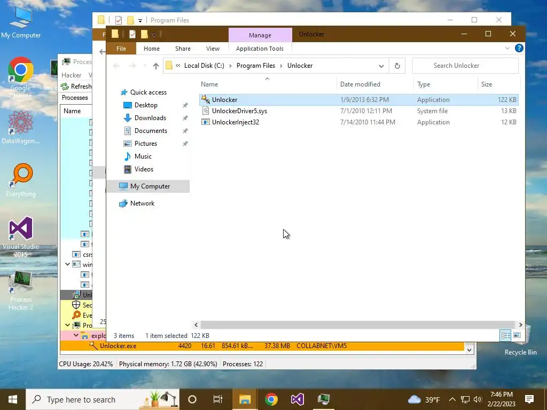
Task: Open the Windows Start menu
Action: coord(13,399)
